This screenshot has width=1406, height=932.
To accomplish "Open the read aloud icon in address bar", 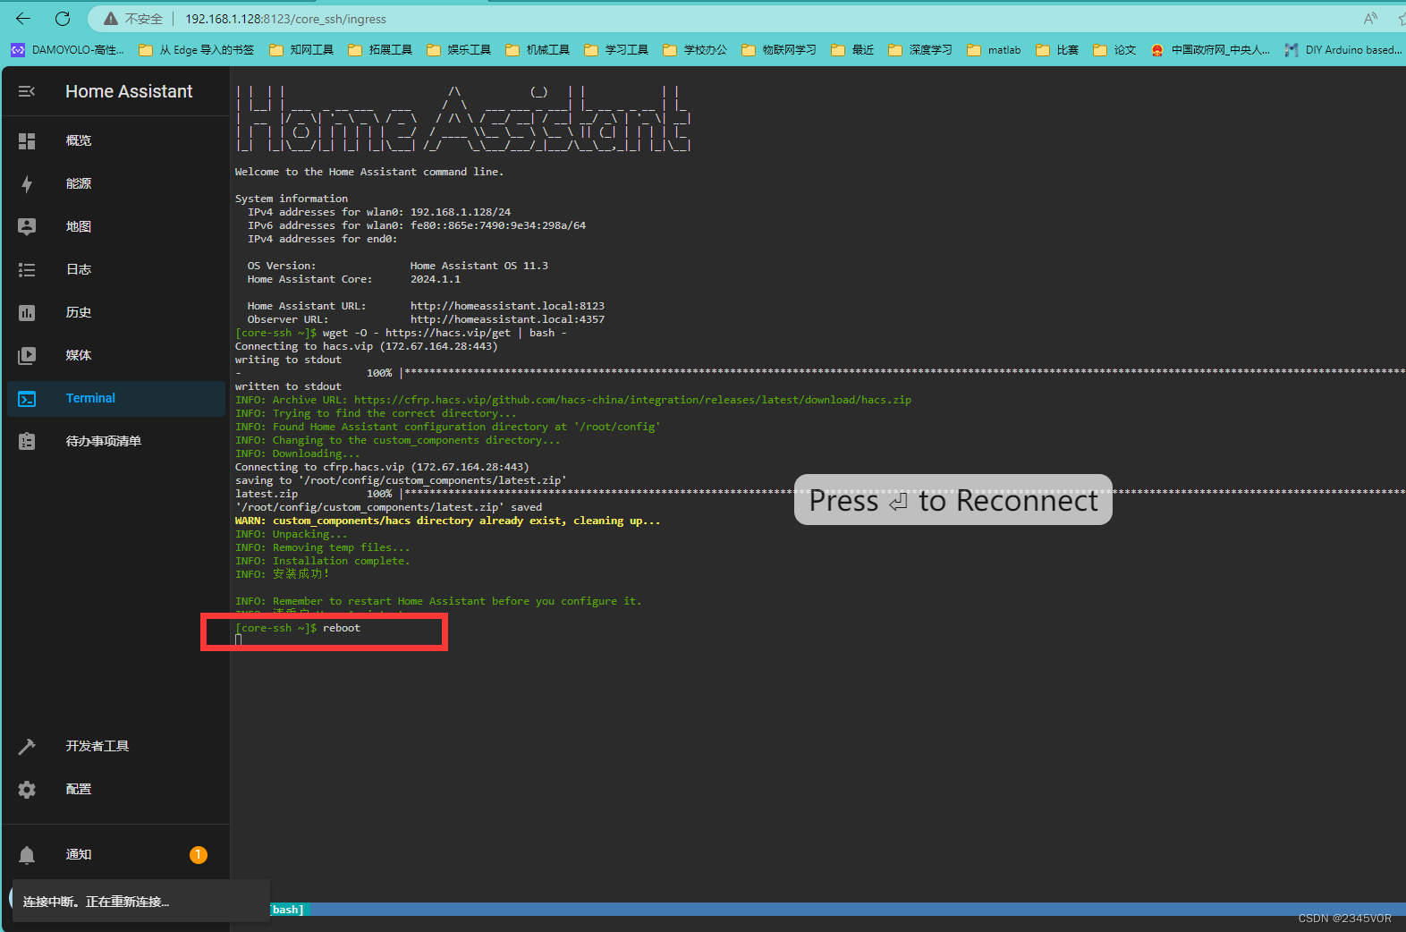I will [1370, 19].
